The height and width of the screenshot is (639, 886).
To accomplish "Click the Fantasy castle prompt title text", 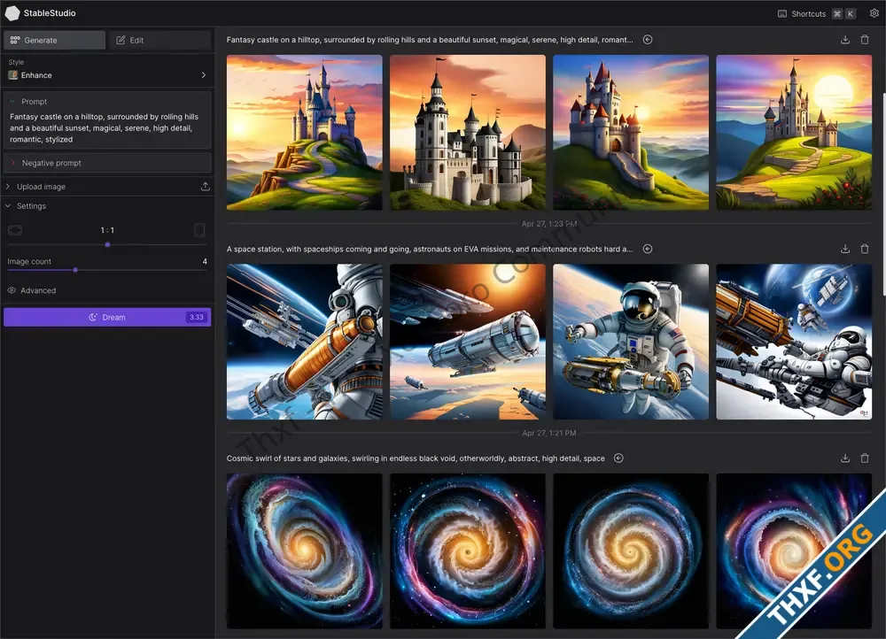I will 430,40.
